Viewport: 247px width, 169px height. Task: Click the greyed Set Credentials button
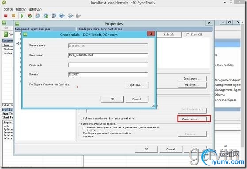point(192,110)
